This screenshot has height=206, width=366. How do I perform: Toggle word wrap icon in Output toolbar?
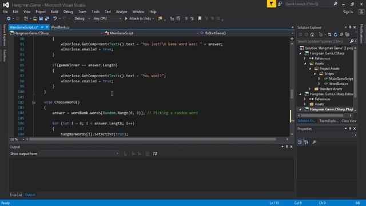point(155,153)
